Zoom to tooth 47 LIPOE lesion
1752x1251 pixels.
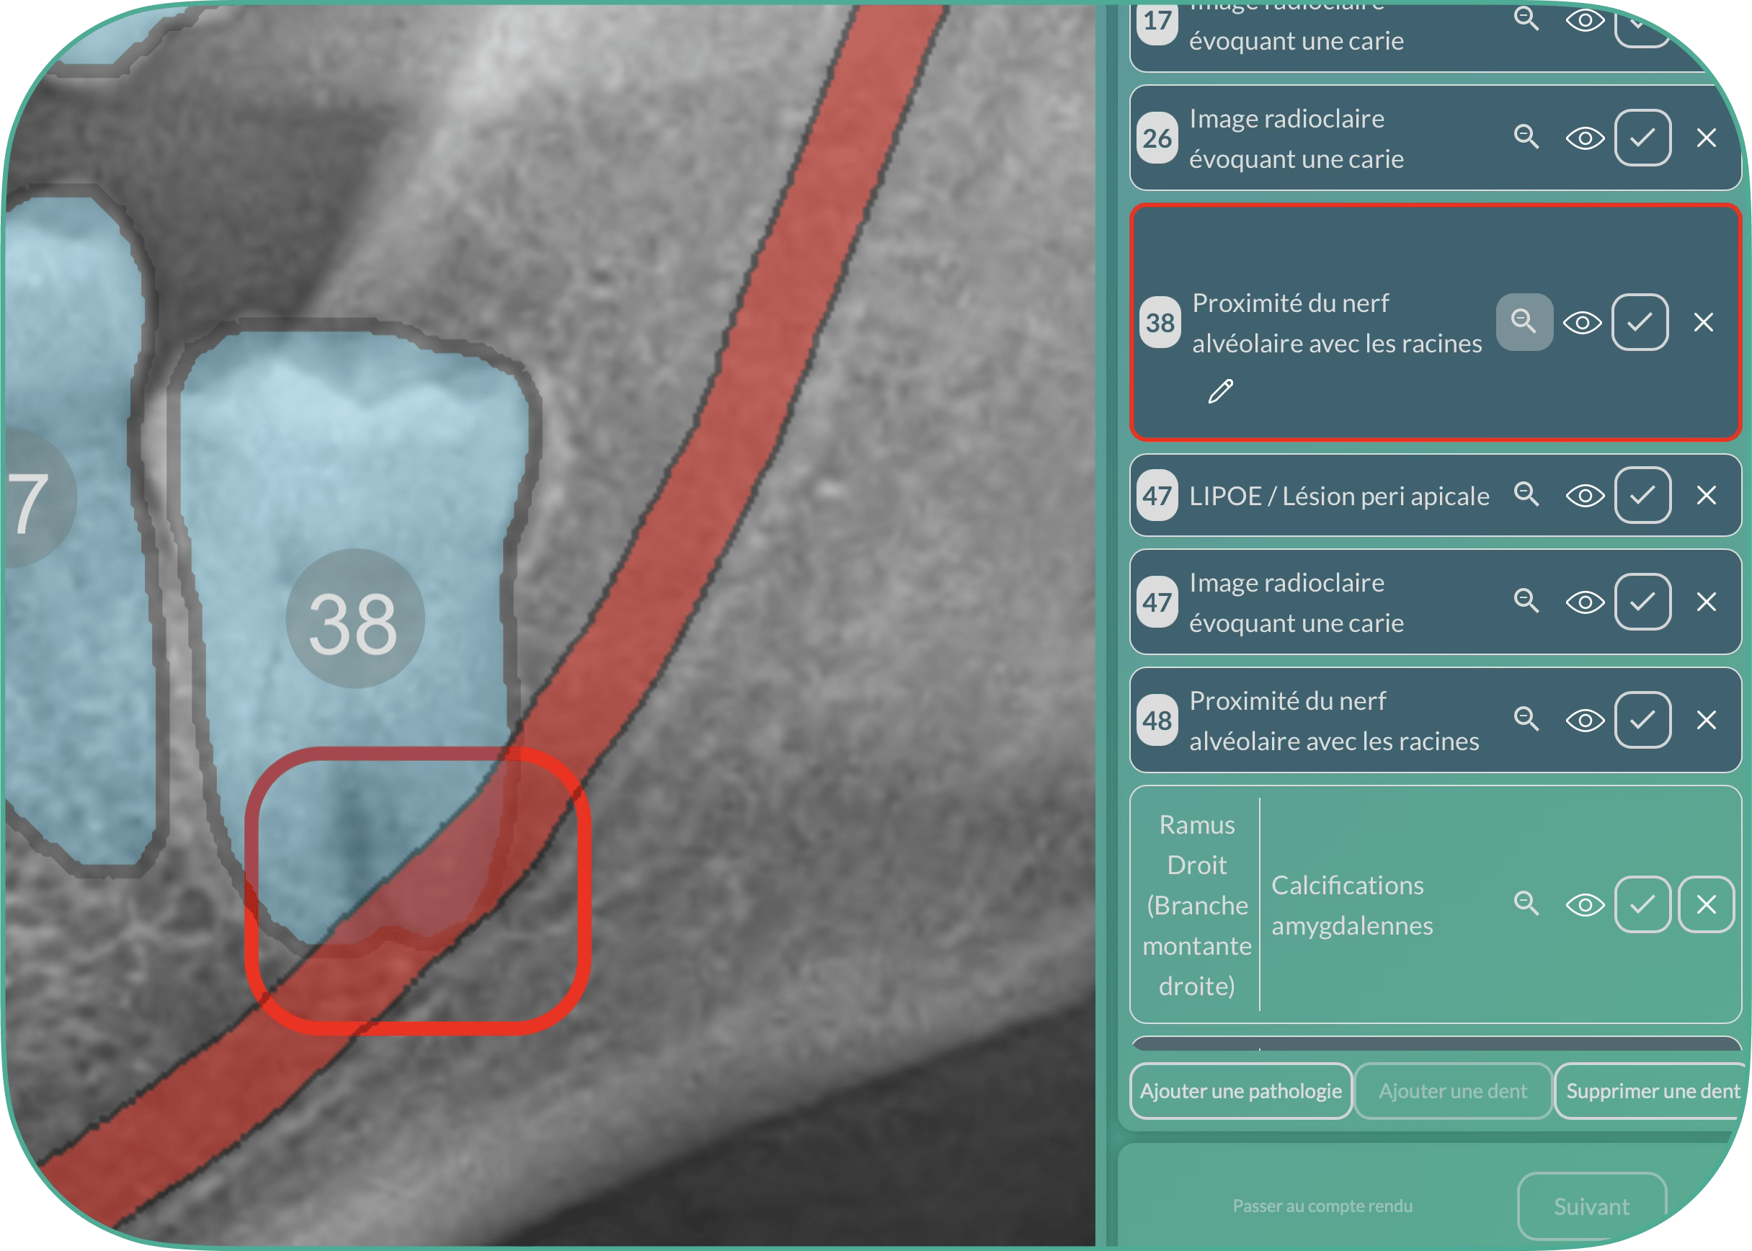click(1526, 494)
